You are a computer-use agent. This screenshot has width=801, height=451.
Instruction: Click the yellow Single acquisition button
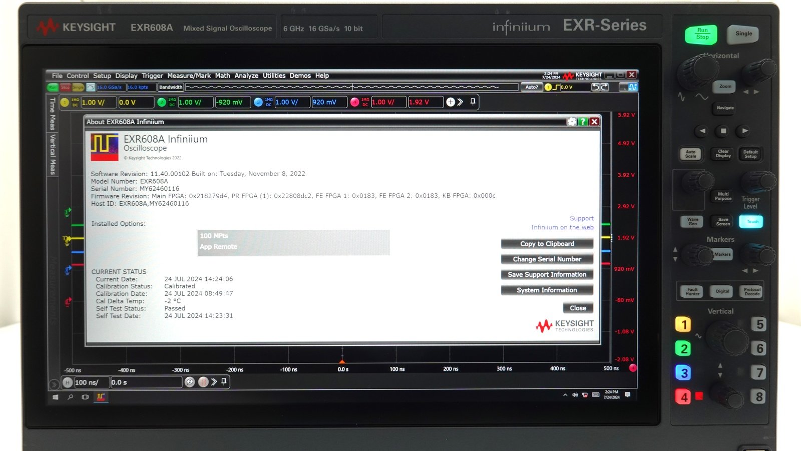click(x=78, y=87)
